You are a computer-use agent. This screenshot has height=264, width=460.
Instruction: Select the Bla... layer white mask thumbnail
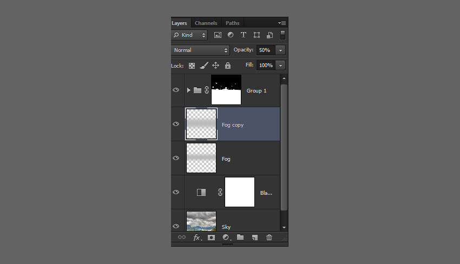point(240,192)
